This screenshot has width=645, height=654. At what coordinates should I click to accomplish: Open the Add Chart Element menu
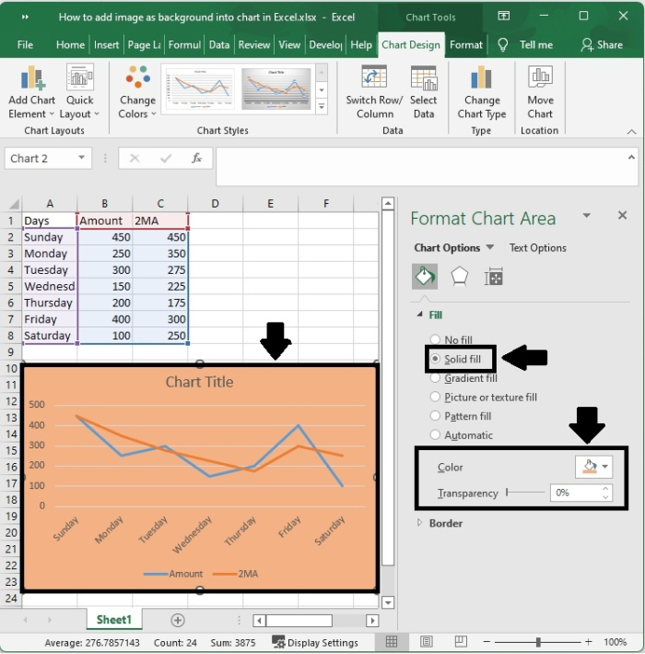point(31,91)
